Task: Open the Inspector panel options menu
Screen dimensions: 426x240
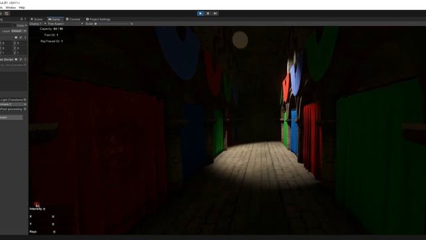Action: pos(25,19)
